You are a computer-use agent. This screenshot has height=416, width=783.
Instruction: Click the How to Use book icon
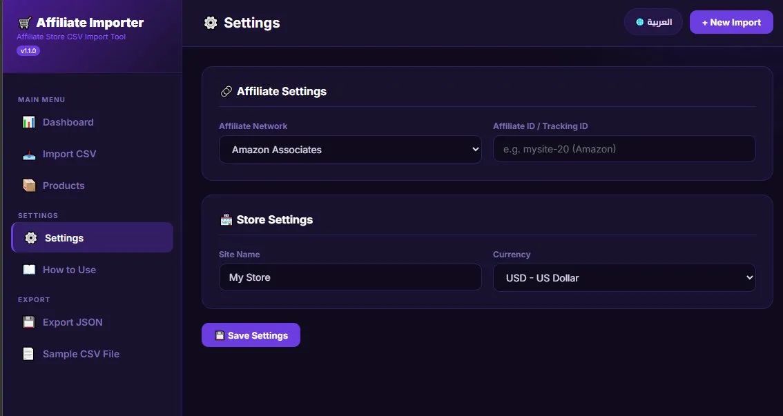coord(28,270)
